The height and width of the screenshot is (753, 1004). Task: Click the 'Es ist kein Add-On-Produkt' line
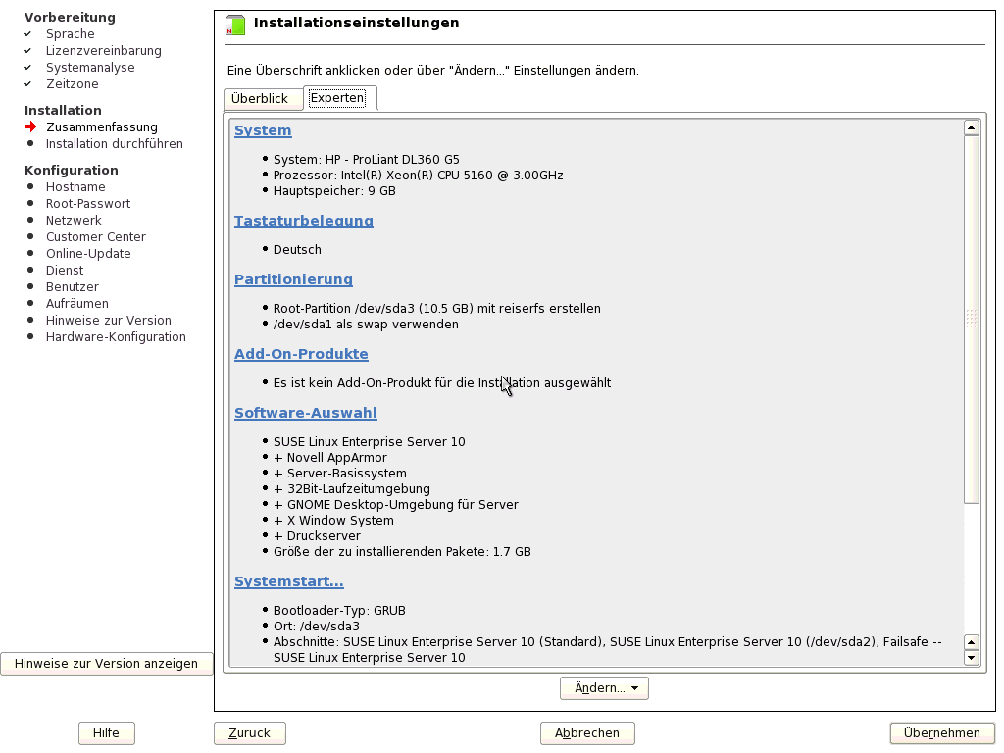tap(442, 383)
